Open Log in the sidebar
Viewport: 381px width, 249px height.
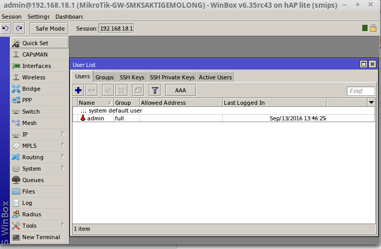[x=39, y=203]
